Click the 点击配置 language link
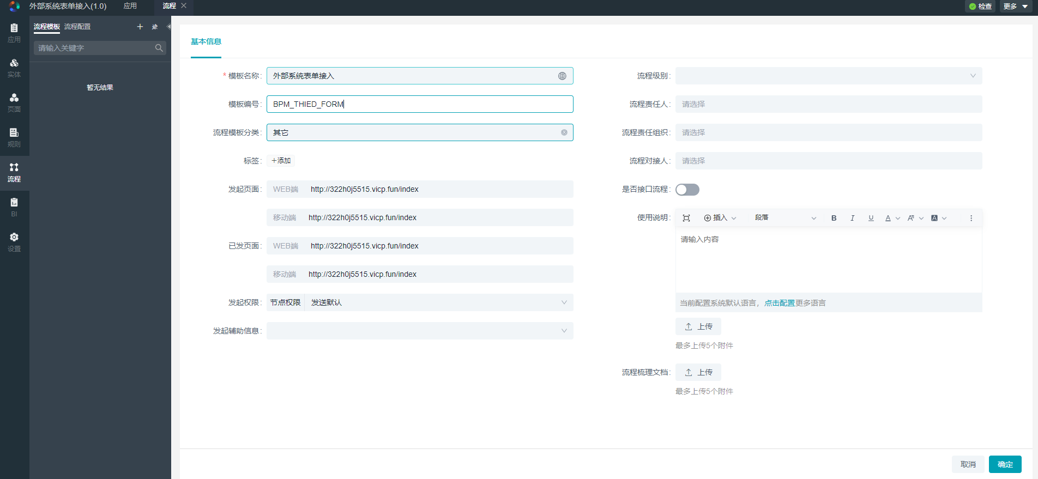Viewport: 1038px width, 479px height. (x=779, y=303)
